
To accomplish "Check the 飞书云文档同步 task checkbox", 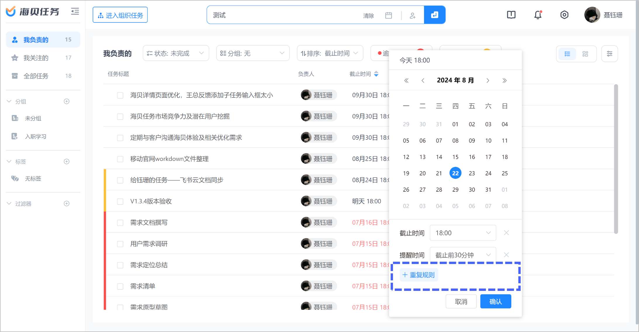I will [x=120, y=180].
